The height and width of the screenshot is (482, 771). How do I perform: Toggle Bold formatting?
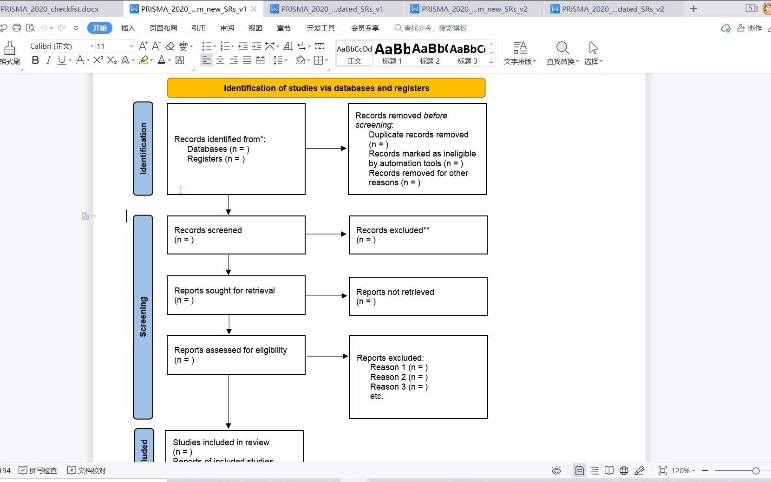pyautogui.click(x=35, y=60)
